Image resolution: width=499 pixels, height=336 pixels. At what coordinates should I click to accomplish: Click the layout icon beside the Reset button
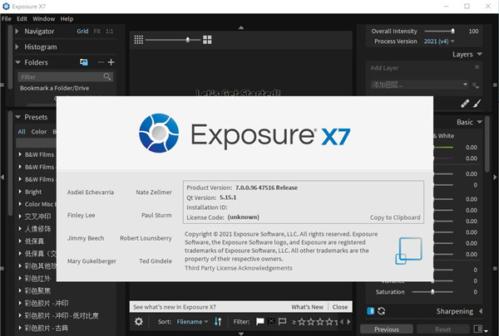coord(477,329)
